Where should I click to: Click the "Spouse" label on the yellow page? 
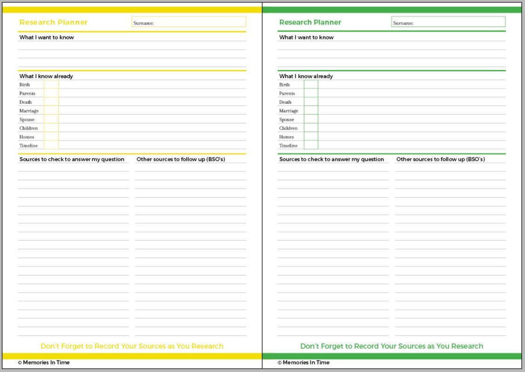(x=27, y=119)
